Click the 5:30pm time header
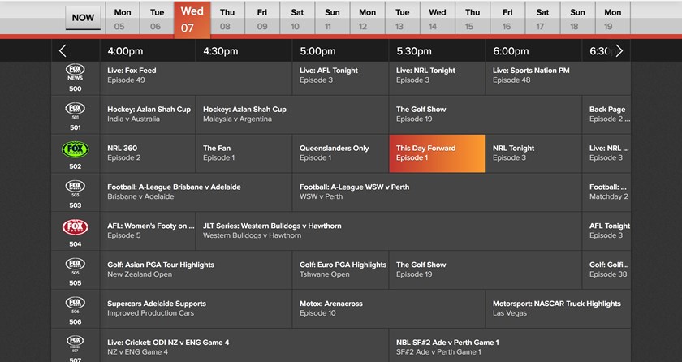This screenshot has width=682, height=362. [x=414, y=51]
